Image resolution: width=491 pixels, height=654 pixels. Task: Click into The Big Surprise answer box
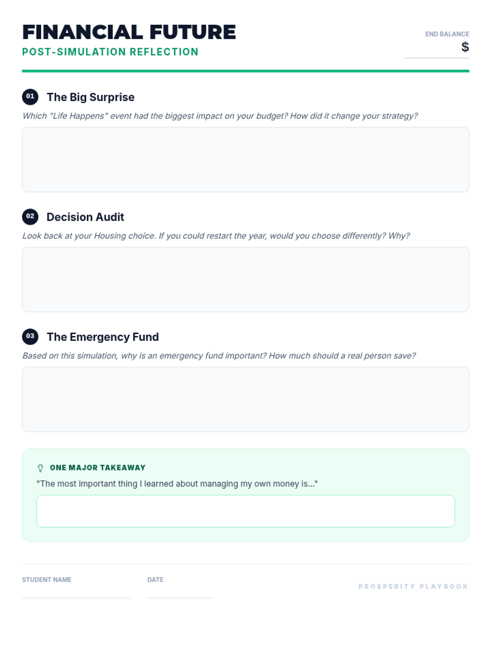[x=245, y=159]
